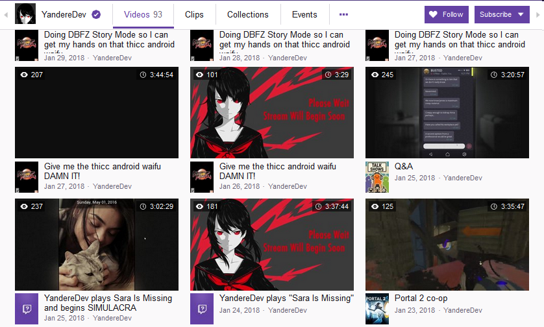Open 'Sara Is Missing and begins SIMULACRA' title
Viewport: 544px width, 327px height.
pyautogui.click(x=108, y=303)
